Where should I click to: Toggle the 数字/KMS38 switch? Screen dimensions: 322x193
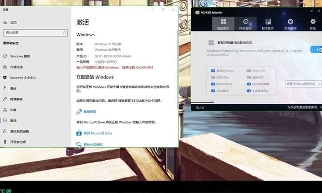213,84
